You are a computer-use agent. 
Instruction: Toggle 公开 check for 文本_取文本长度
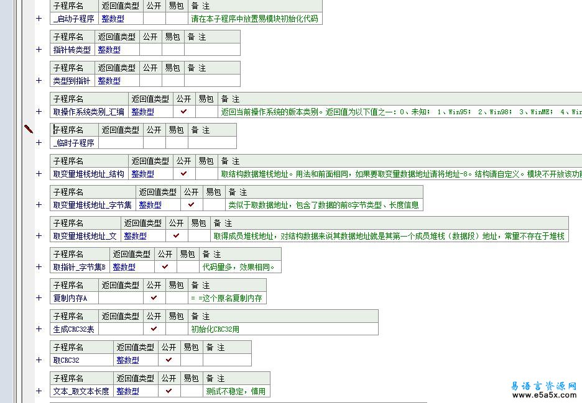[169, 391]
